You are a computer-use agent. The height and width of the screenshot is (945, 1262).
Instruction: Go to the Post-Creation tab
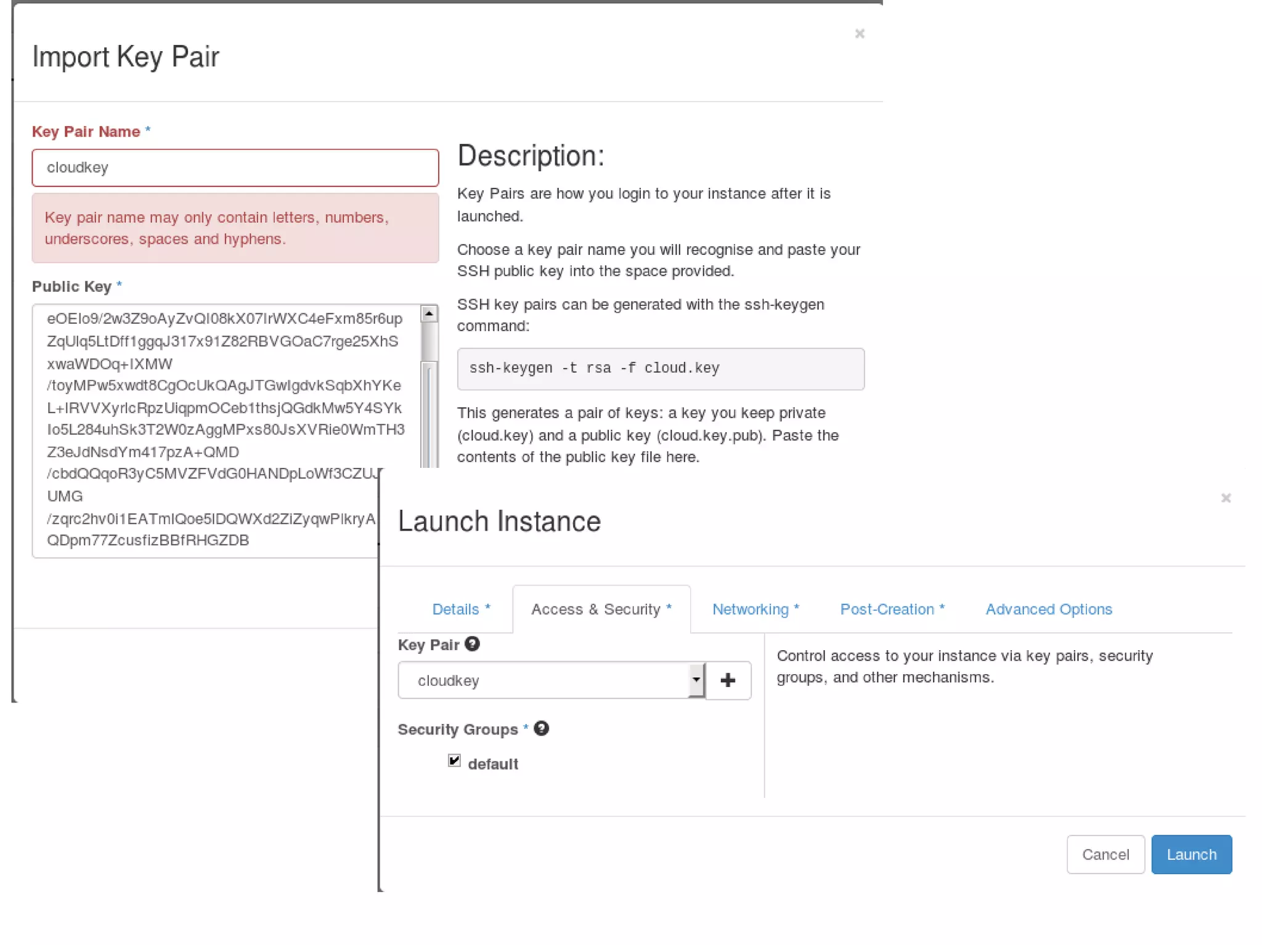click(892, 609)
